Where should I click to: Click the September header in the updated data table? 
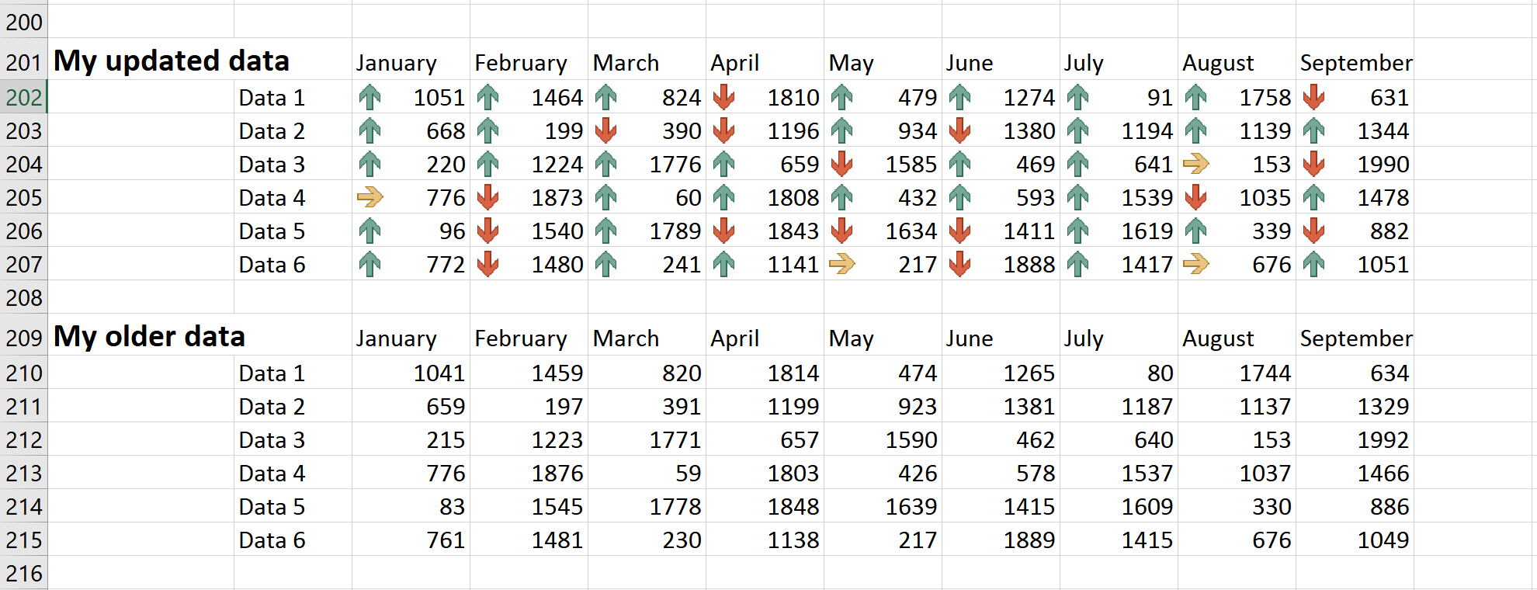pyautogui.click(x=1355, y=62)
